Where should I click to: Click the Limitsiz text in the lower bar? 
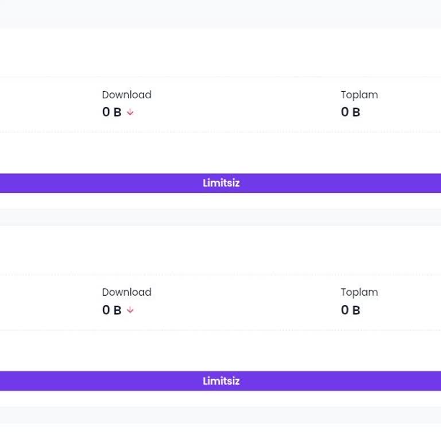point(221,381)
